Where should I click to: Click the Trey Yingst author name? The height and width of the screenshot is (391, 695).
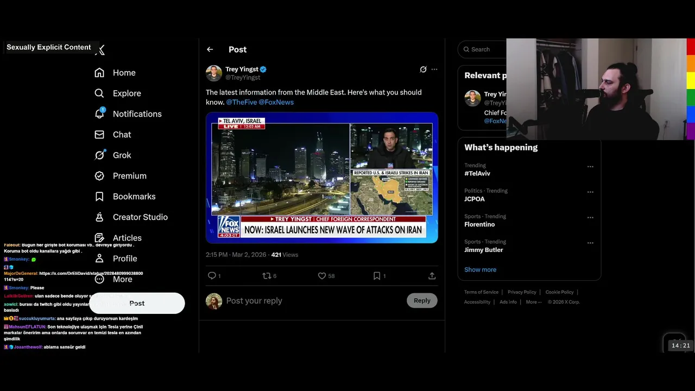pos(242,69)
